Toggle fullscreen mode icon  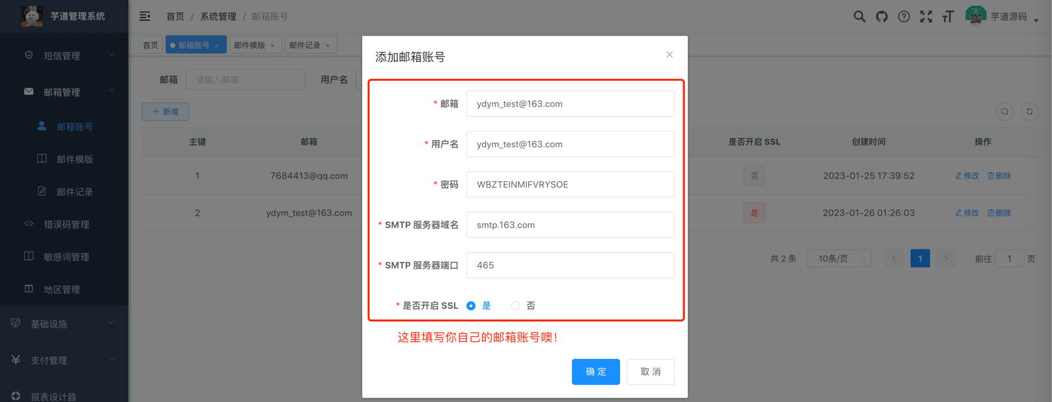pyautogui.click(x=926, y=16)
